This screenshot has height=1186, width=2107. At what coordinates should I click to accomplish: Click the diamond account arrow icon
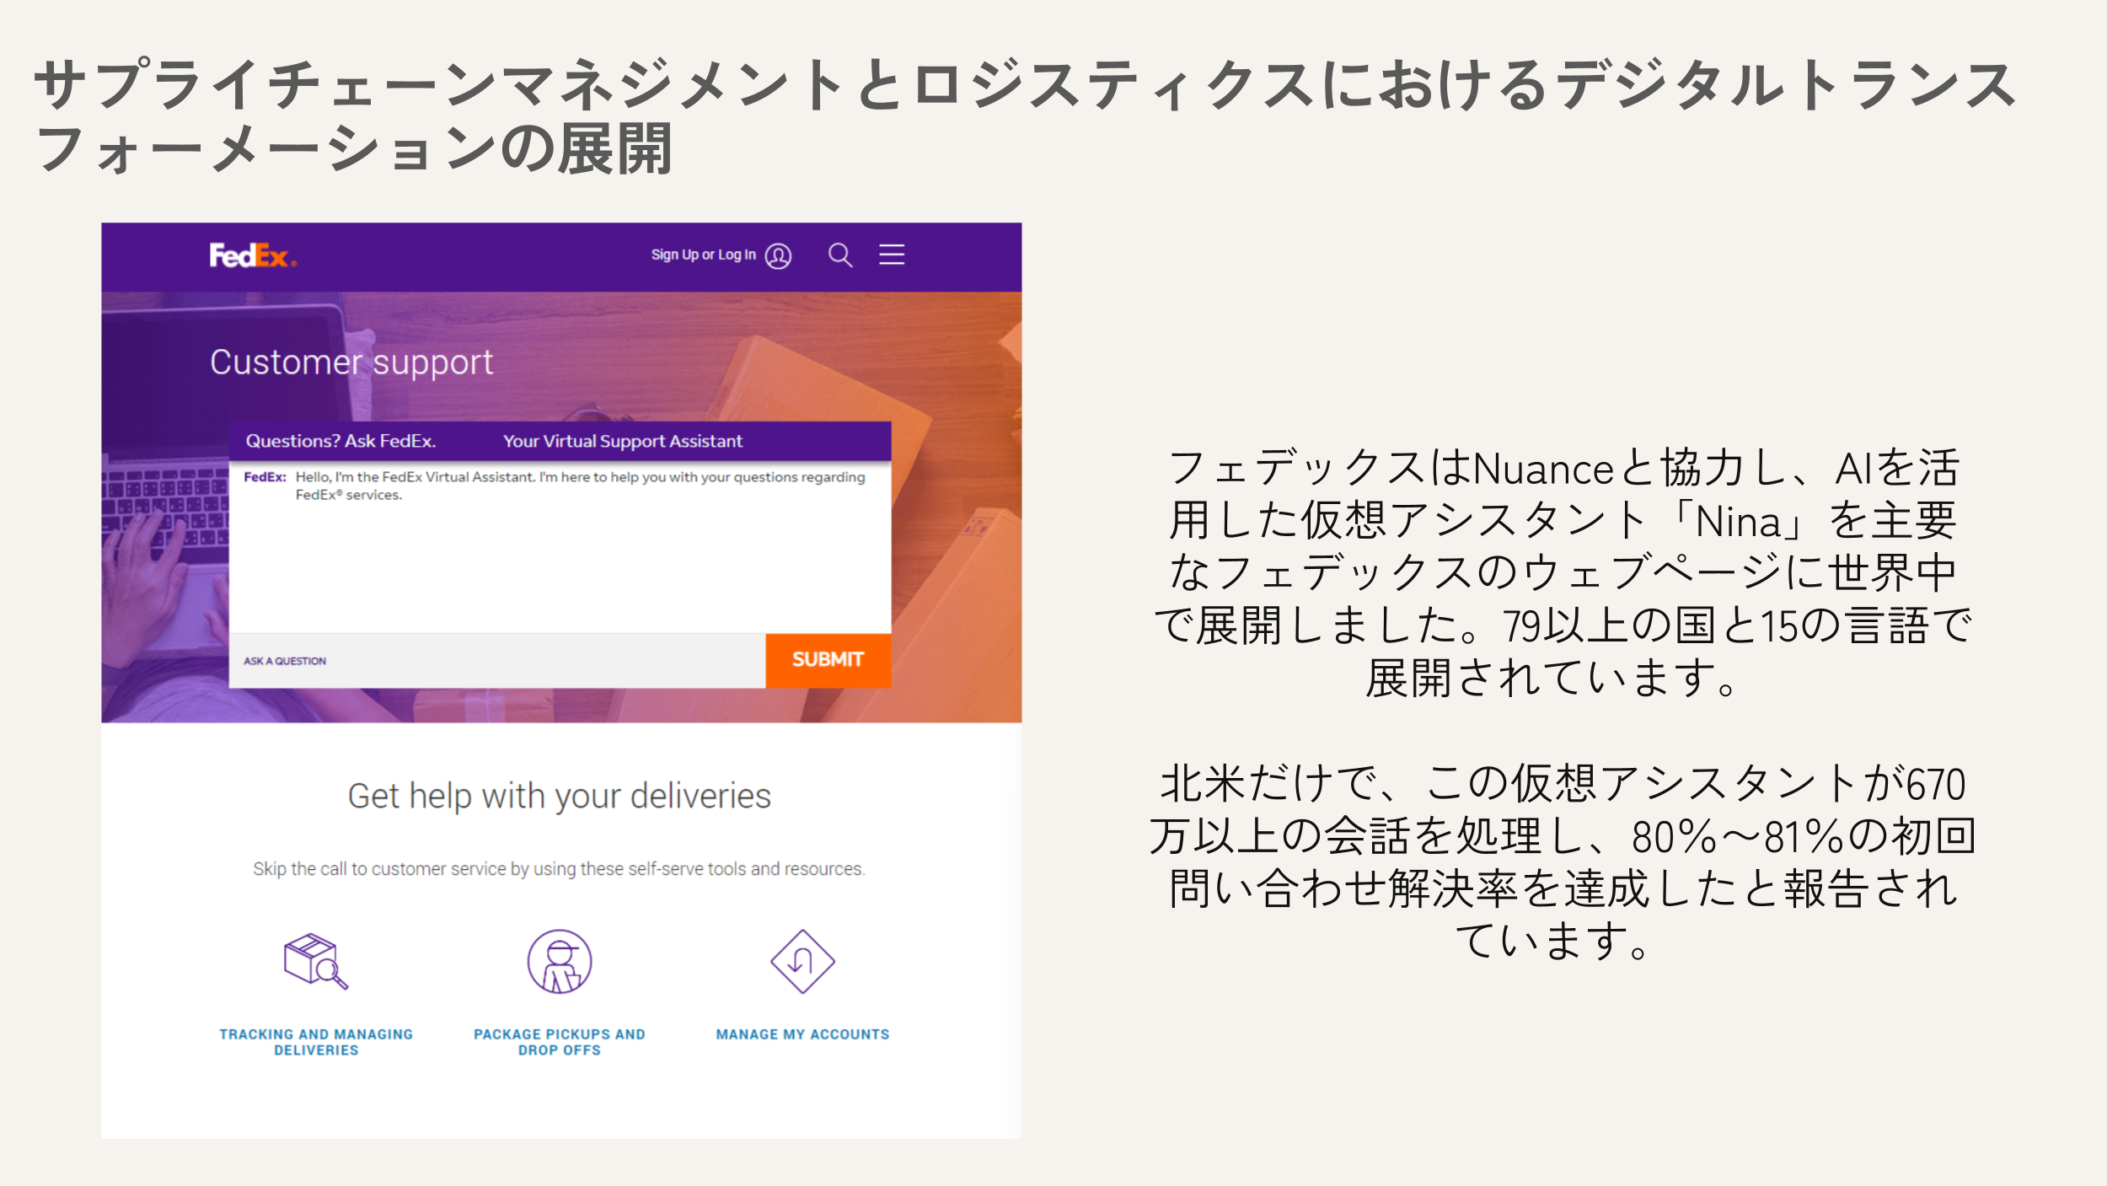802,962
